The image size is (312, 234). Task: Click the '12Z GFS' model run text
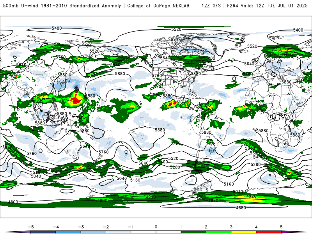click(x=211, y=6)
